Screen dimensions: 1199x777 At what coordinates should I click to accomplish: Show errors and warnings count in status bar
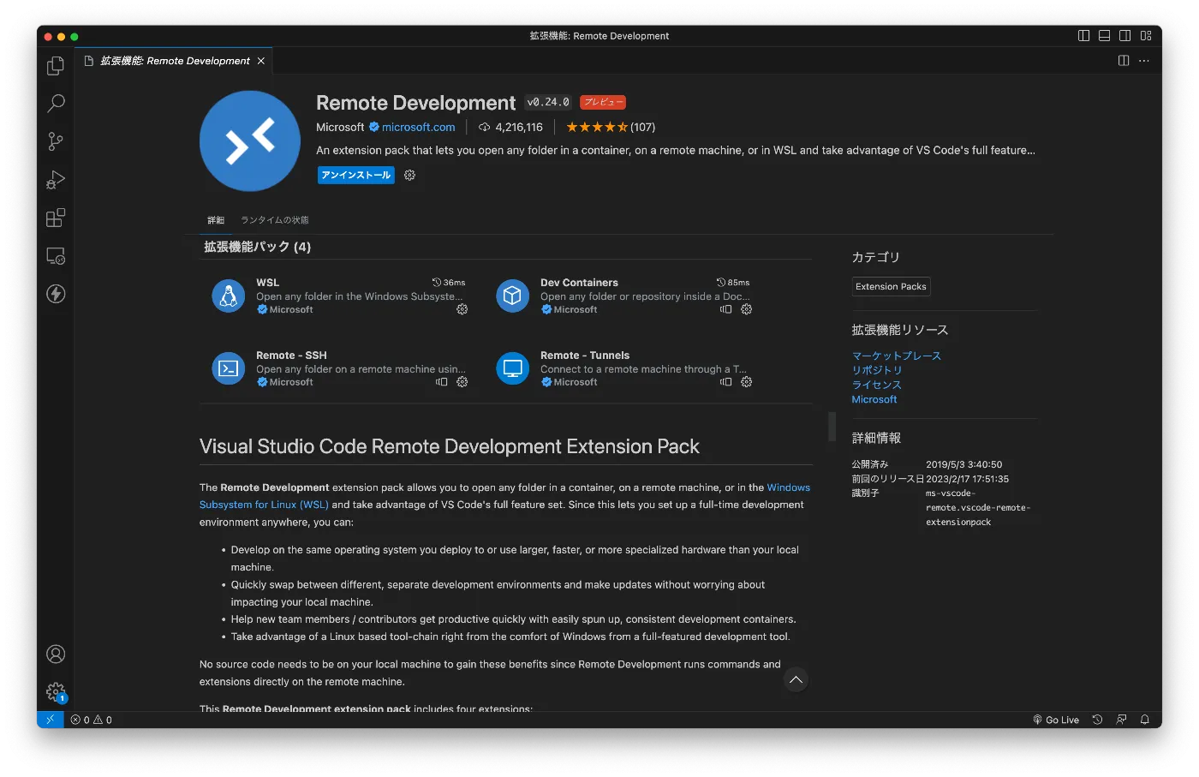coord(92,720)
